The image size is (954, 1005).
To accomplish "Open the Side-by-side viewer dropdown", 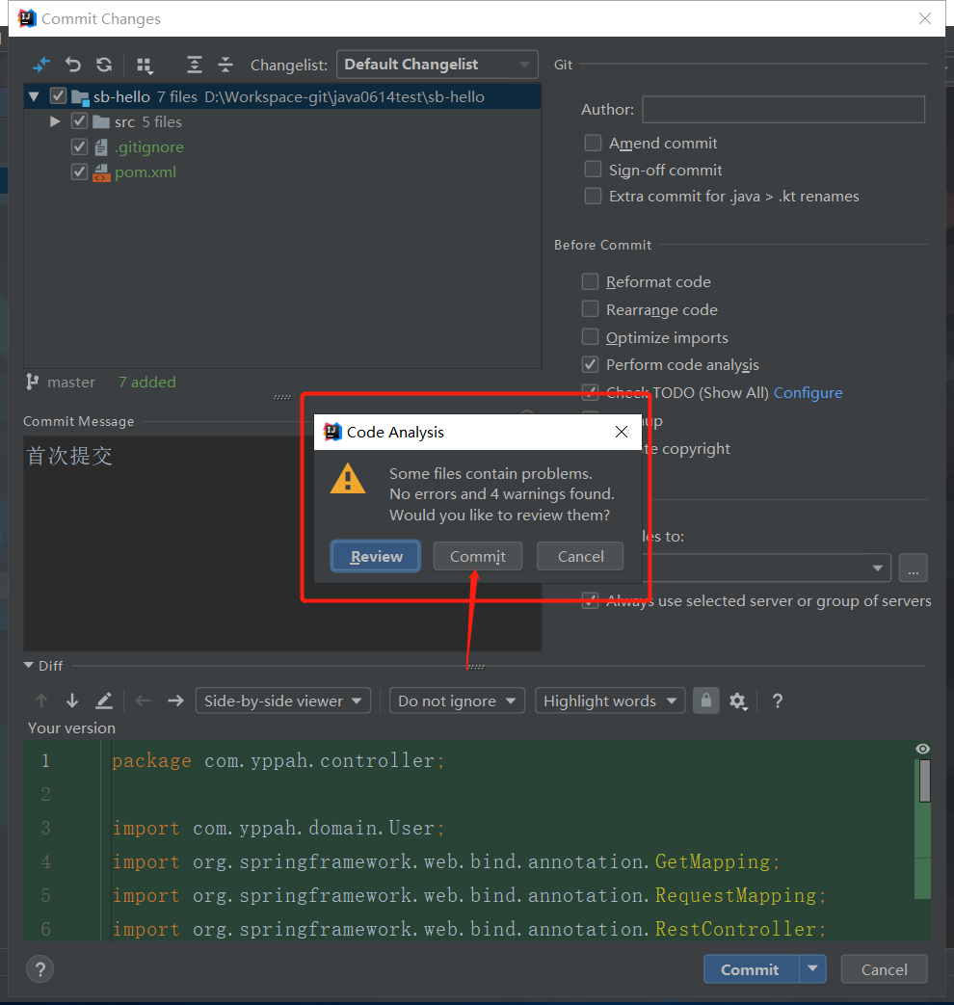I will 282,701.
